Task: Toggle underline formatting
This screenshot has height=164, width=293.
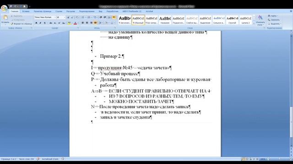Action: pos(44,23)
